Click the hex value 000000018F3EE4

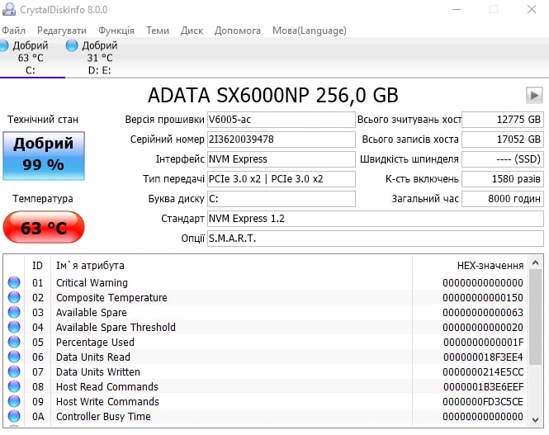tap(483, 357)
